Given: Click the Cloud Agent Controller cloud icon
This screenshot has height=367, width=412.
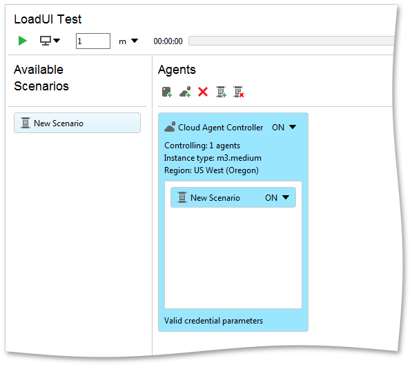Looking at the screenshot, I should [x=170, y=127].
